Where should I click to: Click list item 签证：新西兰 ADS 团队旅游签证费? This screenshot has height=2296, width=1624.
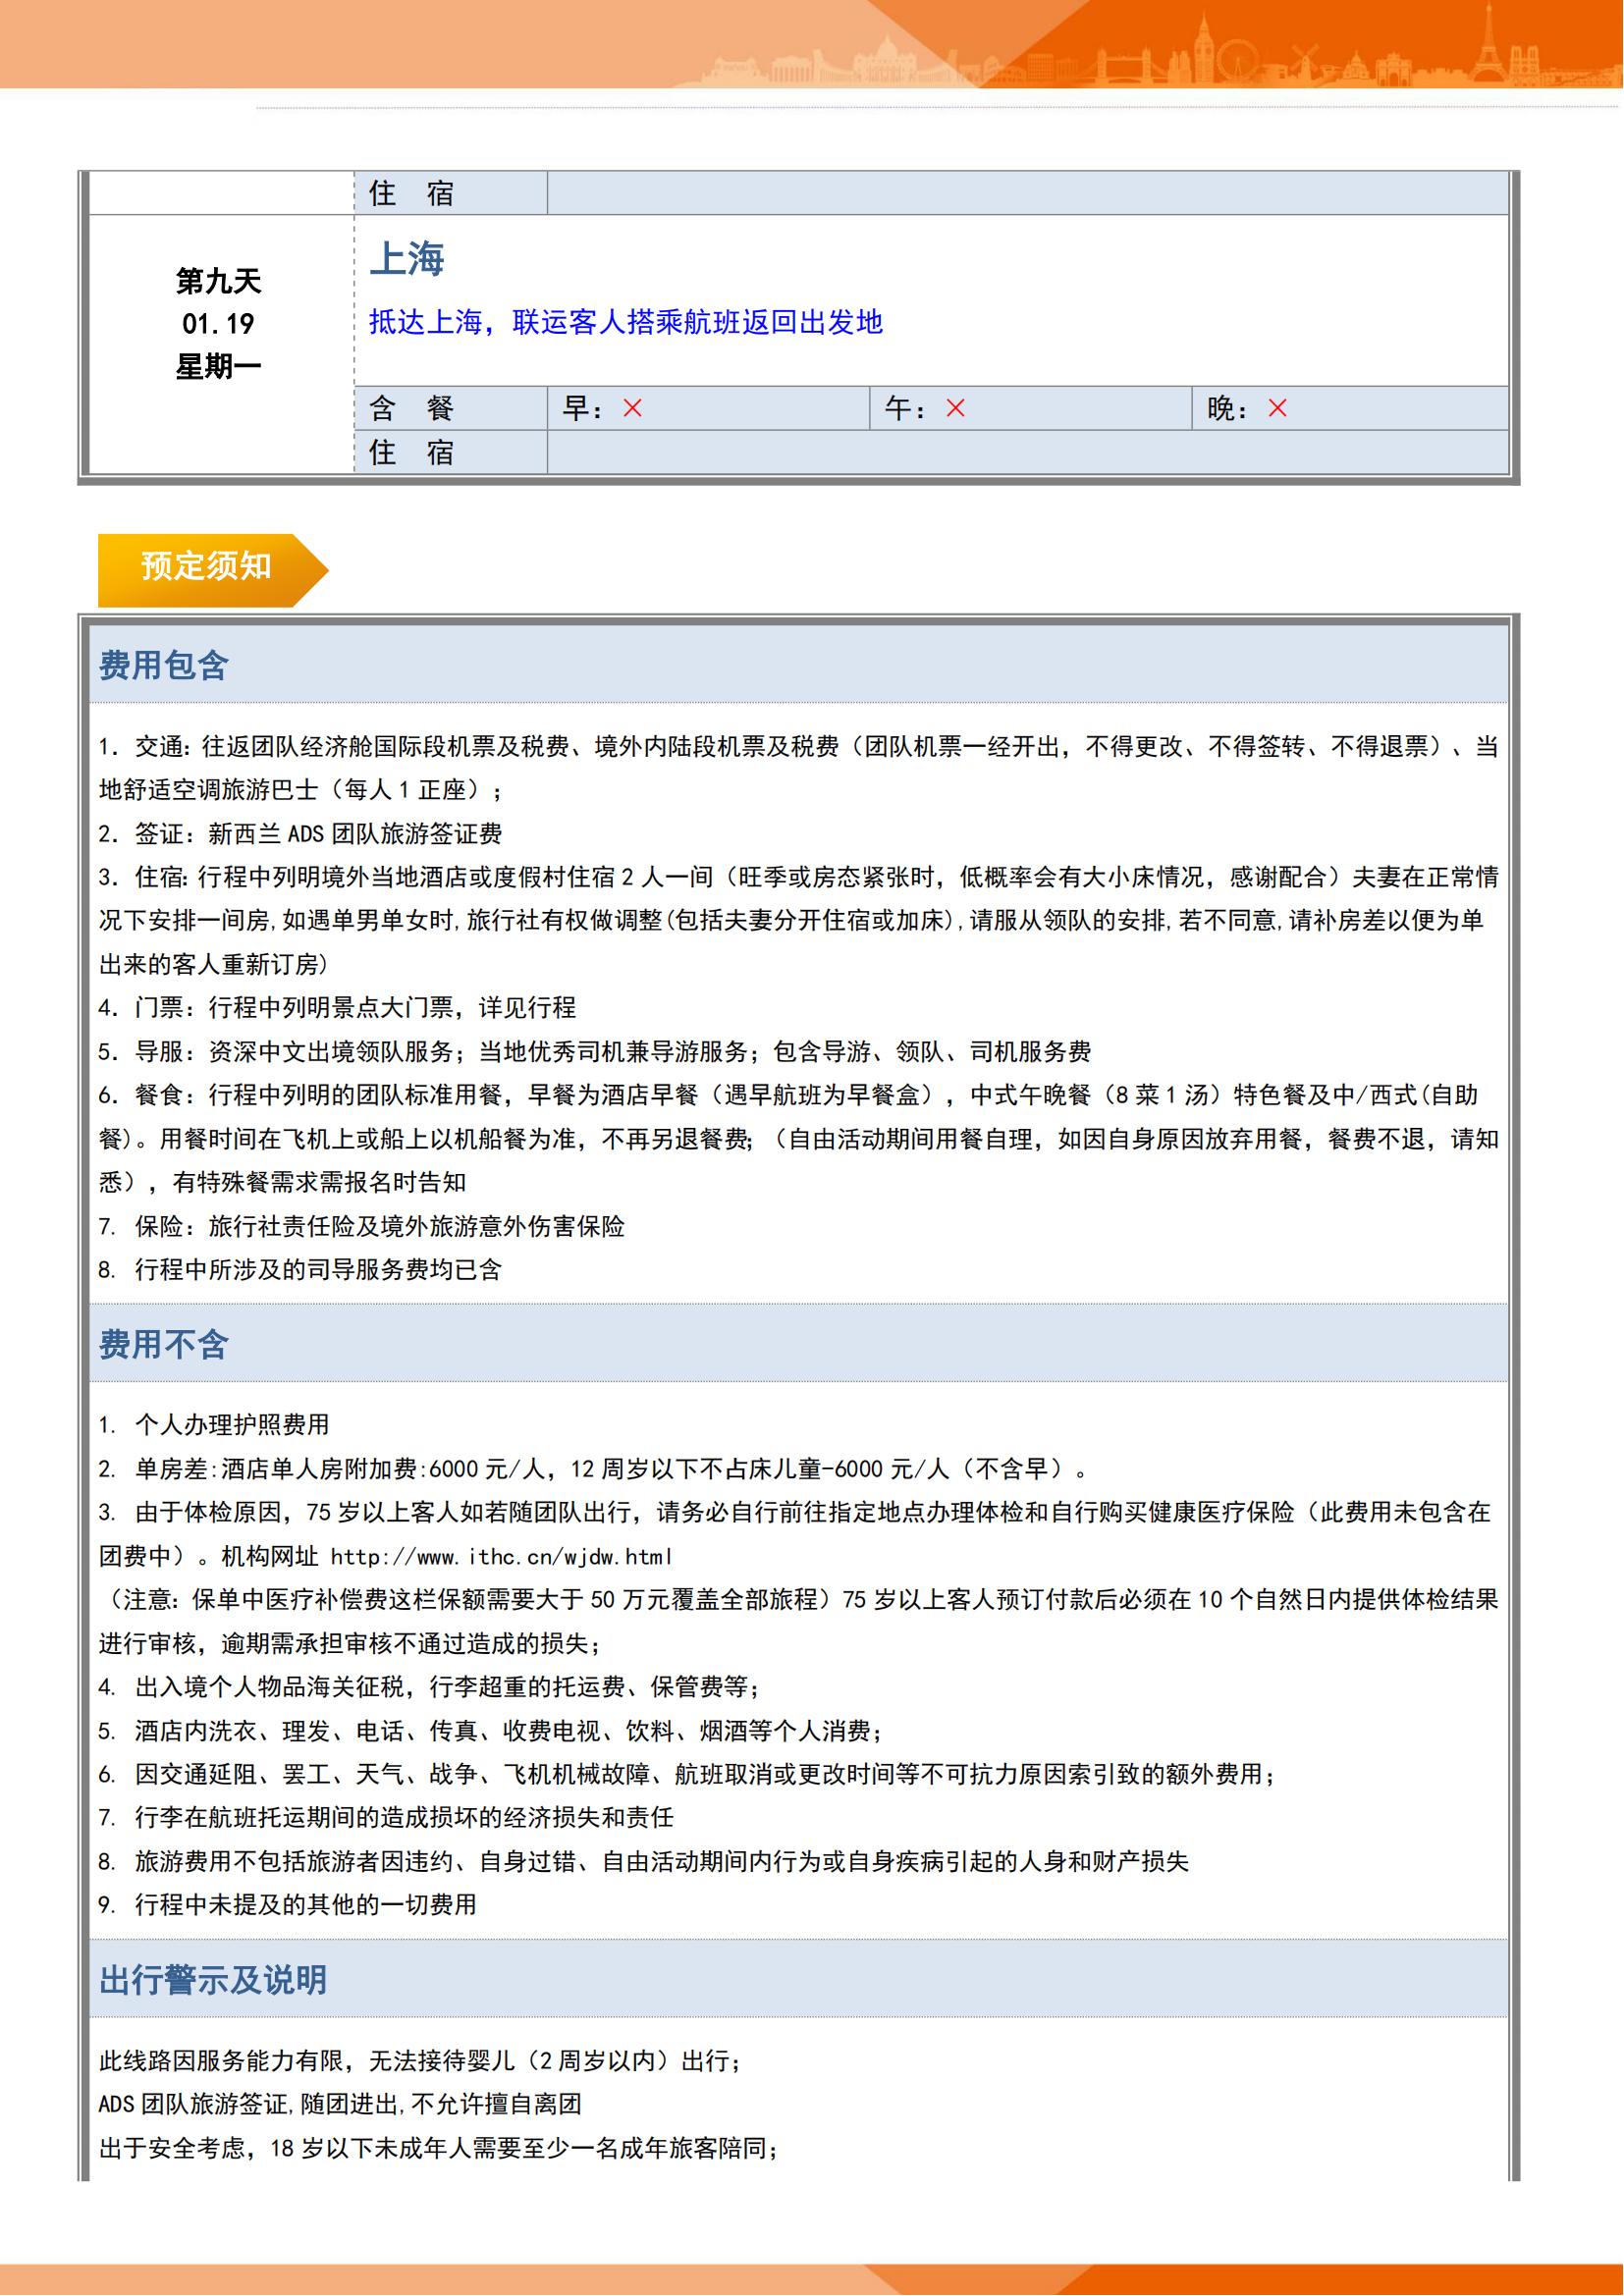click(x=300, y=833)
